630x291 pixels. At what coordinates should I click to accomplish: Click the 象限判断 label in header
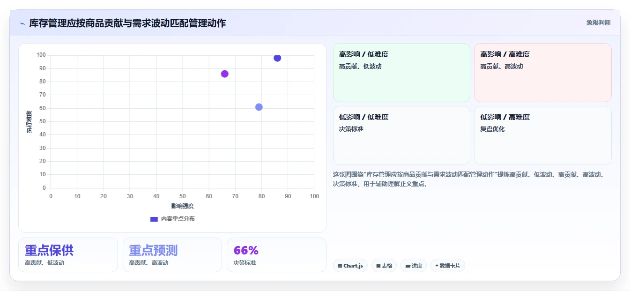[598, 22]
